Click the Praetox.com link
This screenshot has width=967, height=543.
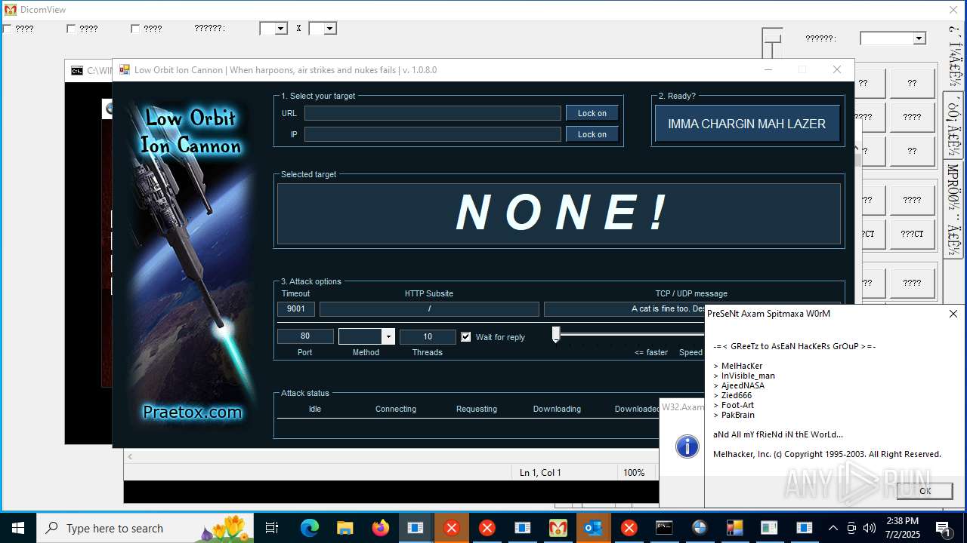(x=193, y=412)
